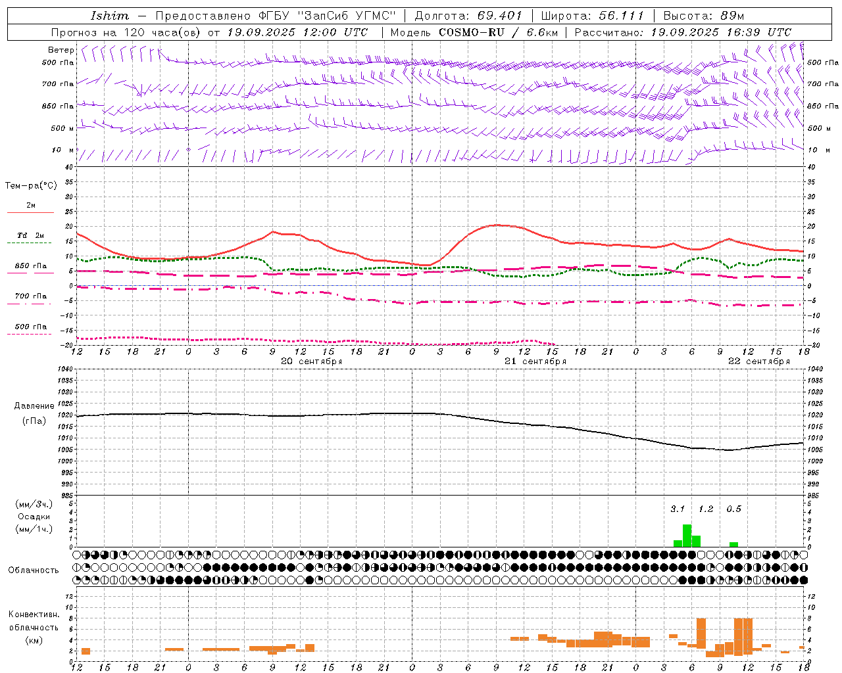Select the latitude value "Широта: 56.111"

(x=592, y=16)
